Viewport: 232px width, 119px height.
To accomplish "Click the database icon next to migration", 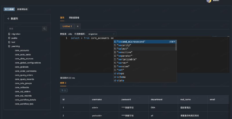I will click(x=9, y=34).
